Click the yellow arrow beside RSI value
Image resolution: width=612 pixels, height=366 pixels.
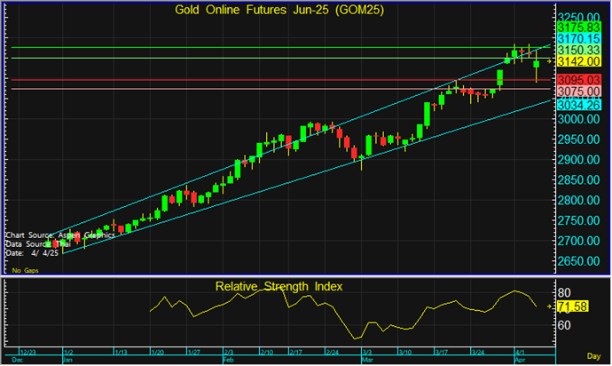coord(549,306)
